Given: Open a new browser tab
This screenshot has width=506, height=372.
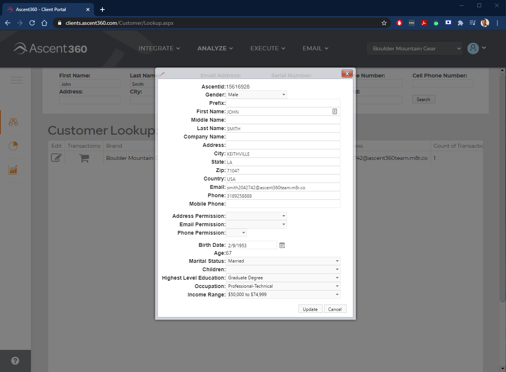Looking at the screenshot, I should [102, 10].
